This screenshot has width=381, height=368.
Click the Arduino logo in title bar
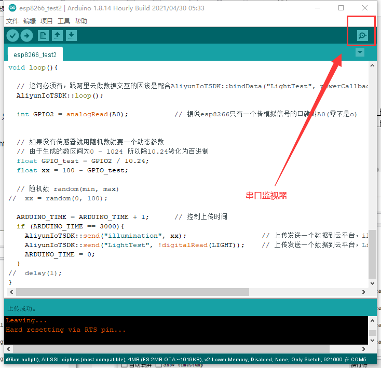[12, 8]
